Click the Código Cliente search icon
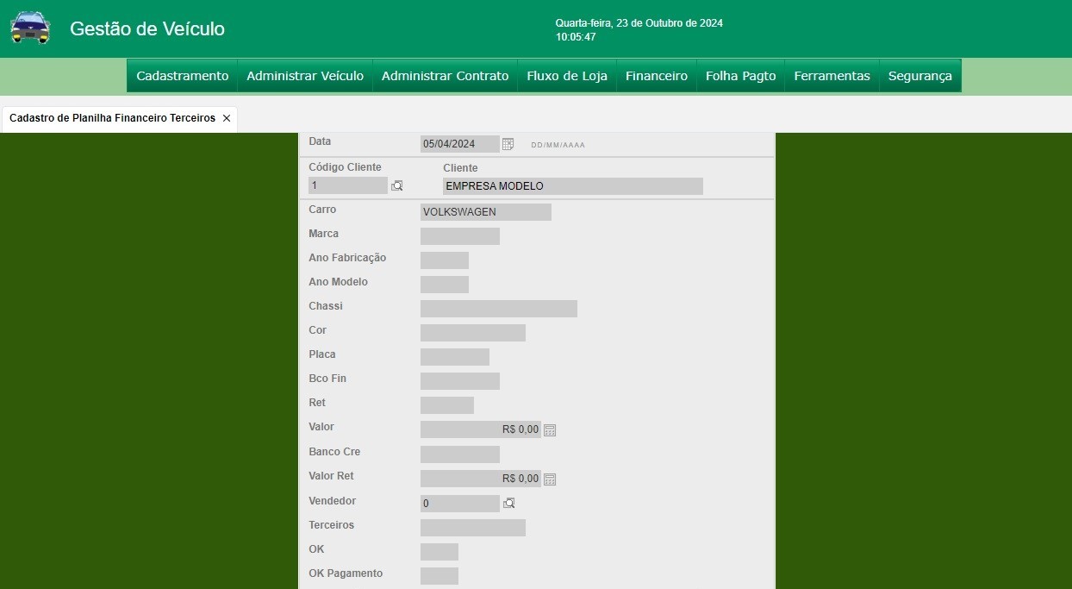This screenshot has width=1072, height=589. pyautogui.click(x=397, y=185)
